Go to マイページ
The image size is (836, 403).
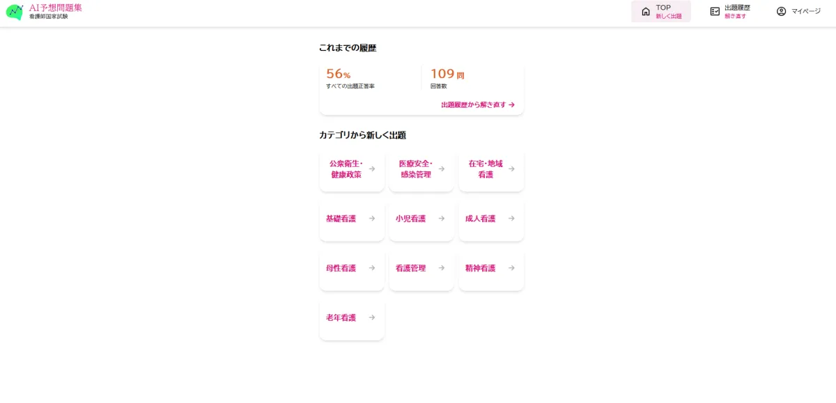(x=798, y=11)
